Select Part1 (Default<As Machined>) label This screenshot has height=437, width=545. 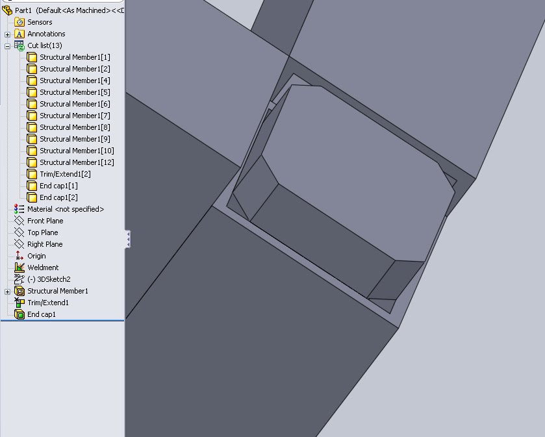(69, 10)
